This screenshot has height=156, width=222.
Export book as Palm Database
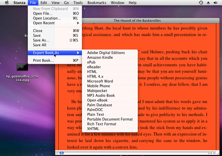pos(110,105)
